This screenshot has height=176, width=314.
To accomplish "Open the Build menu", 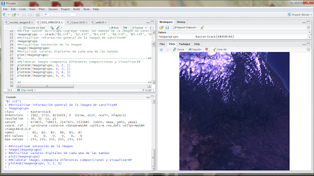I will tap(77, 9).
